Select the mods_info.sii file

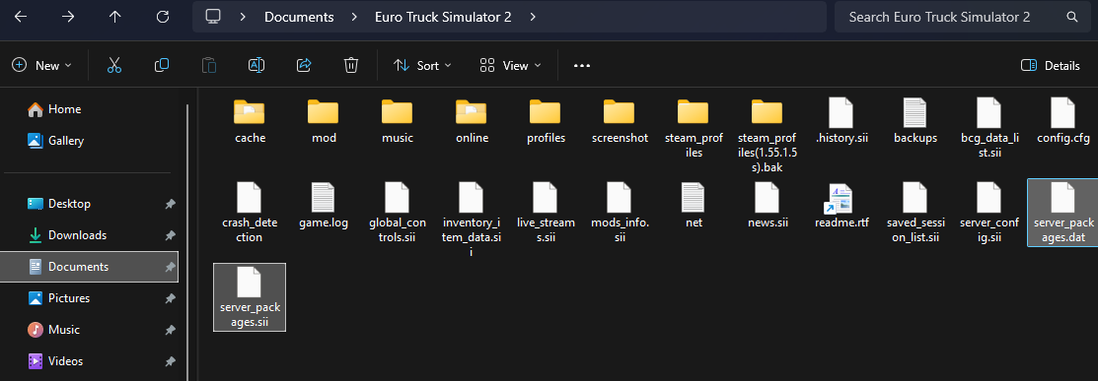619,213
